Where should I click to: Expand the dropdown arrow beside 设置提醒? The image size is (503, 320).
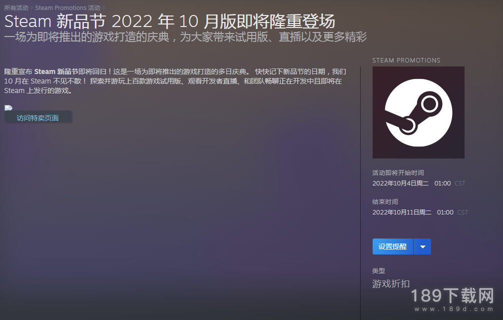point(423,246)
